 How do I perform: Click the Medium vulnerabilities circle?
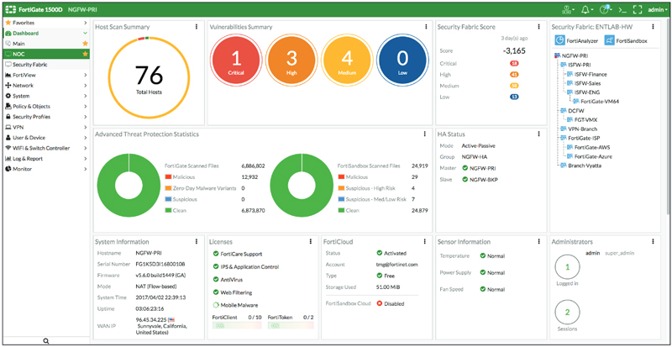(x=347, y=60)
